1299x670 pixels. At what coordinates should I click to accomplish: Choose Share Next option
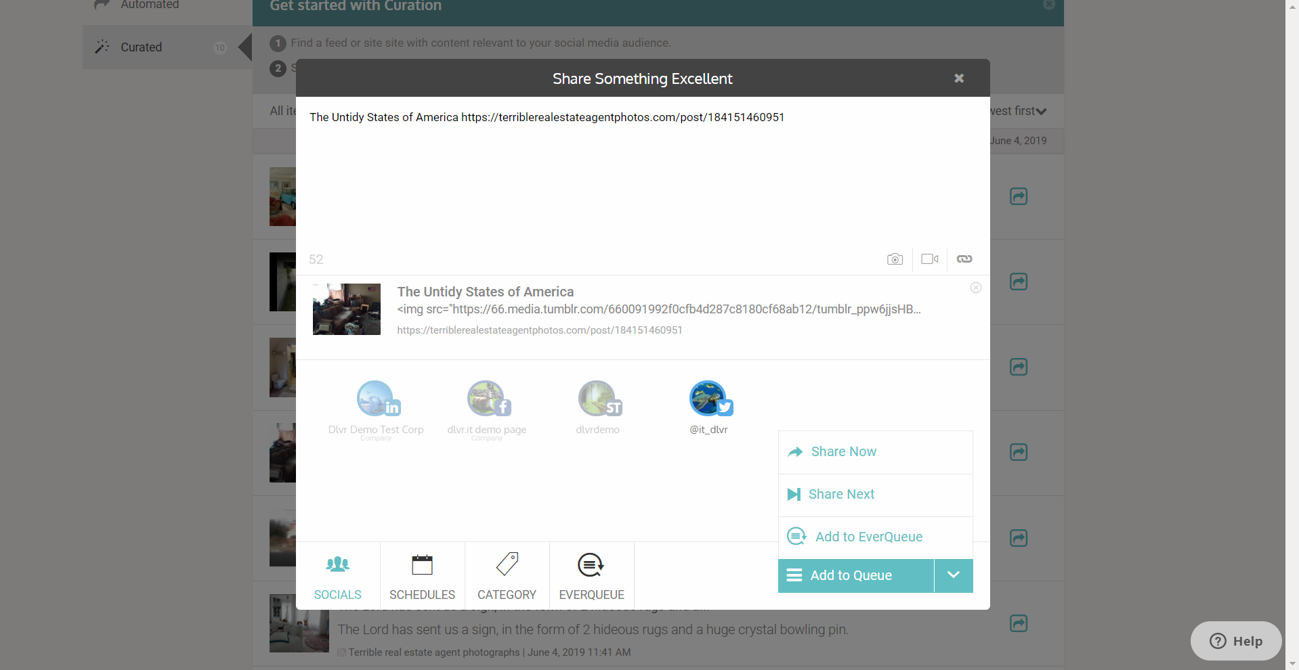(x=875, y=495)
